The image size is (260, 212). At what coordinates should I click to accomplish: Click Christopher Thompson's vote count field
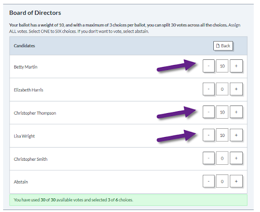(222, 112)
